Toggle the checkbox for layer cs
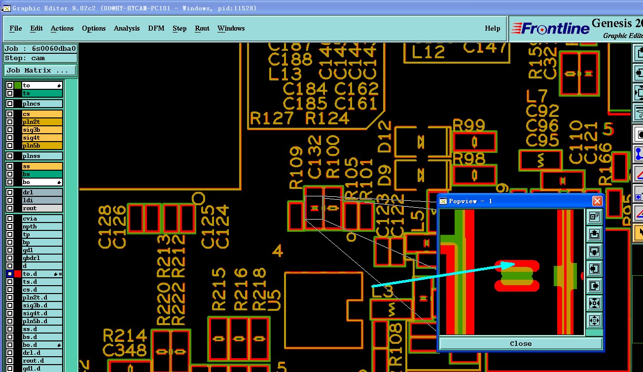The width and height of the screenshot is (643, 372). point(10,114)
